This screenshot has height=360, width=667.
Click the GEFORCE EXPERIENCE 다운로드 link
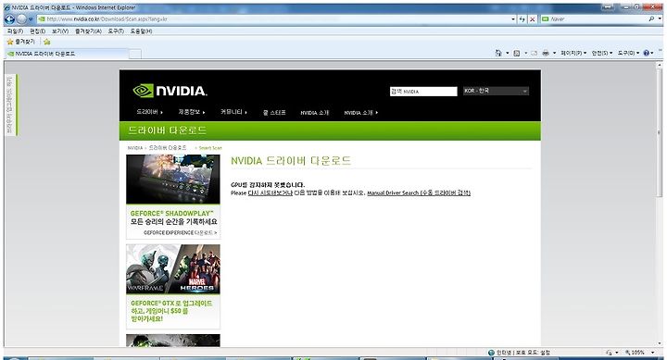(180, 233)
